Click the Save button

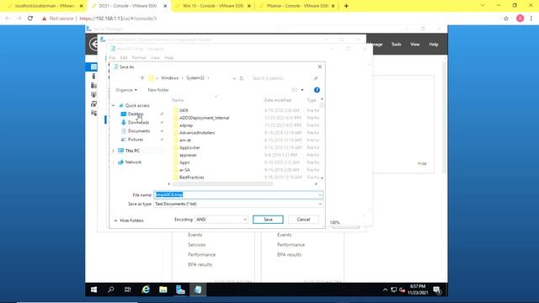pos(268,220)
